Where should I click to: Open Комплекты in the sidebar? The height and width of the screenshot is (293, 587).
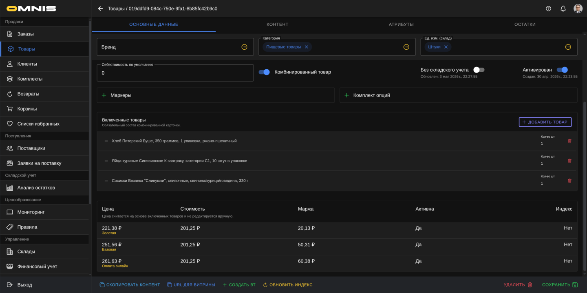44,79
